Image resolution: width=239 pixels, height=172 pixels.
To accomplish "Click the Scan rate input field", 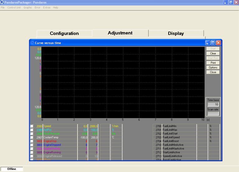I will [213, 113].
